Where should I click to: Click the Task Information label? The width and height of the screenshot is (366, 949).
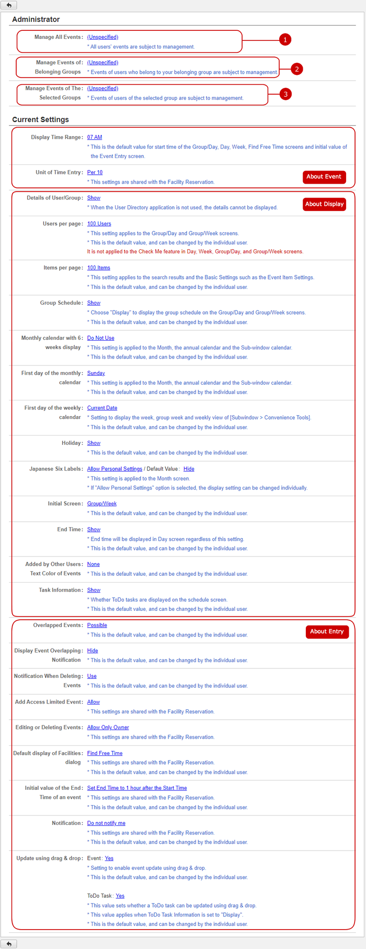pyautogui.click(x=61, y=590)
